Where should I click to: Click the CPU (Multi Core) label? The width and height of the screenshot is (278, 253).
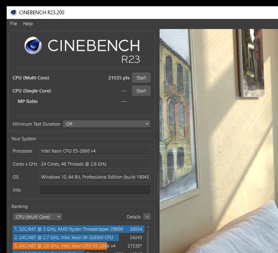tap(31, 78)
